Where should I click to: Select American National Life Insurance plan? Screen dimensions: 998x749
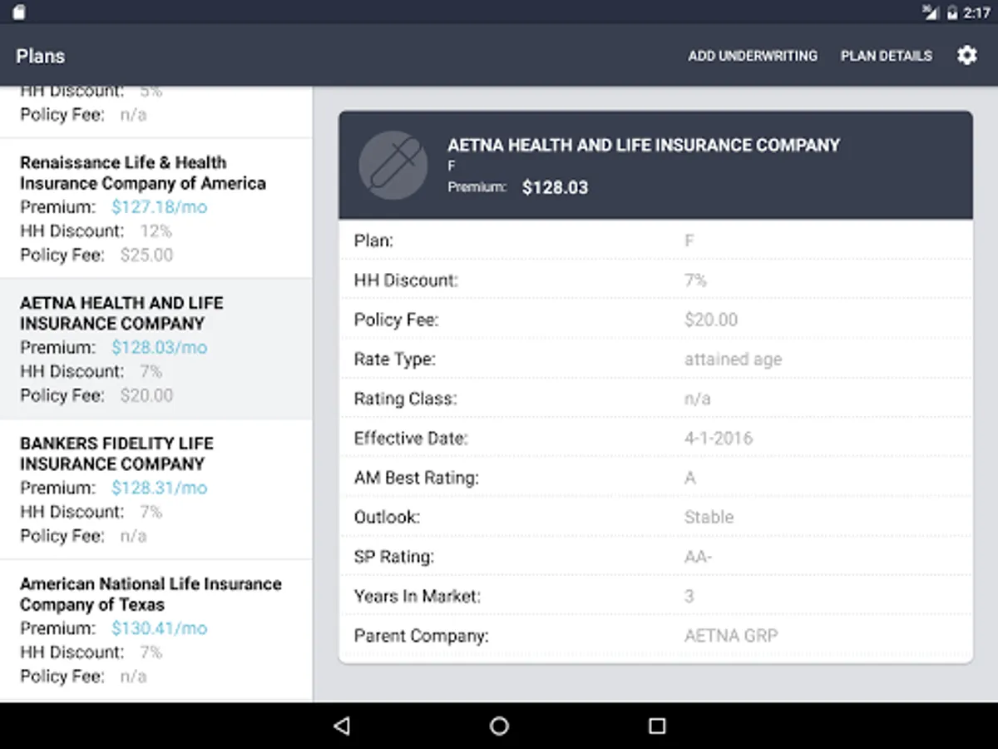(x=156, y=630)
